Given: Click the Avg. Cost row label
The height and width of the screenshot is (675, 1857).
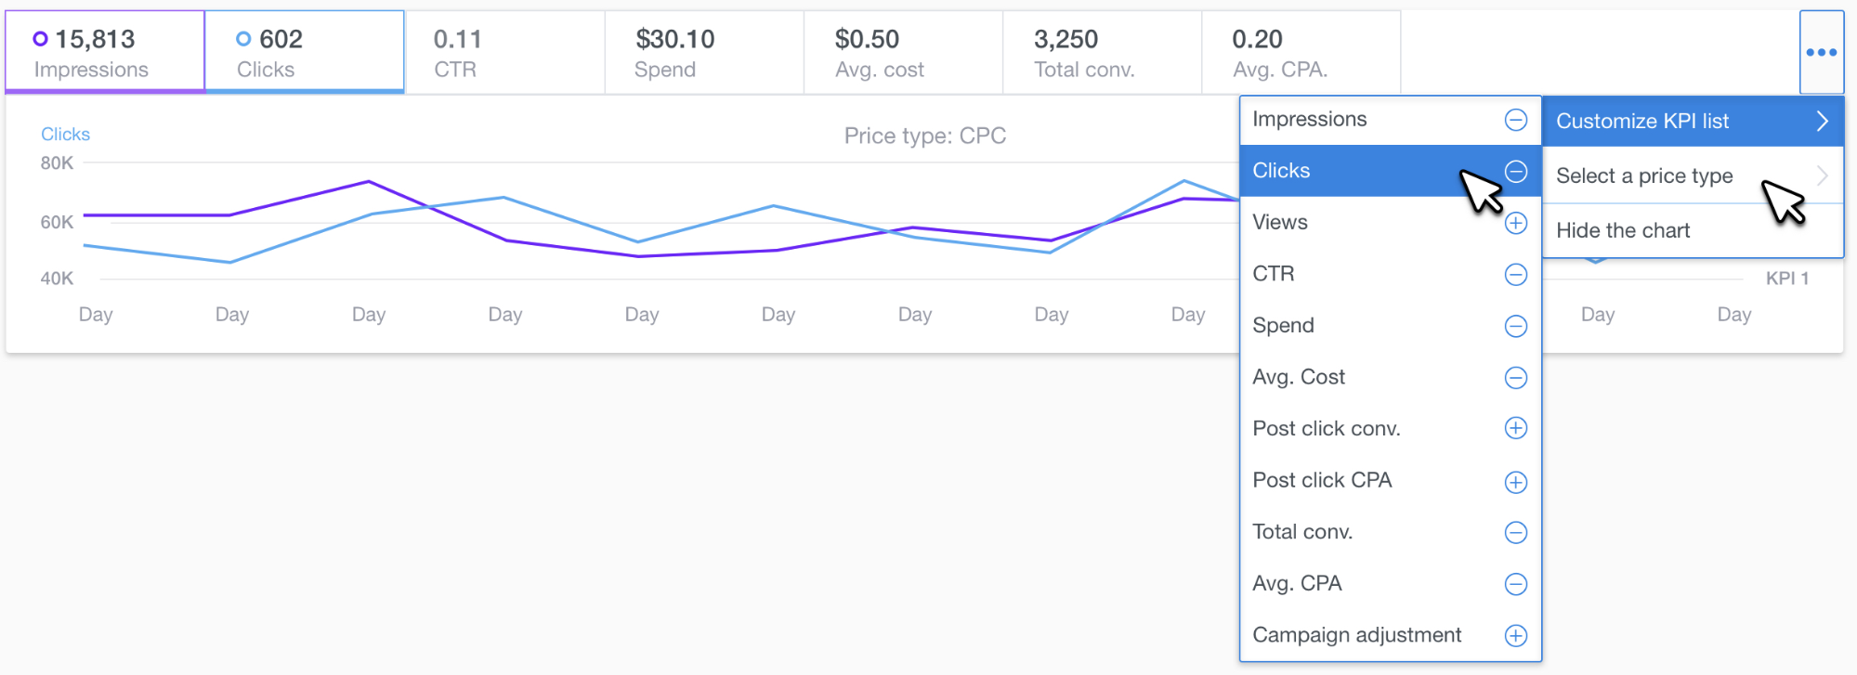Looking at the screenshot, I should (x=1298, y=377).
